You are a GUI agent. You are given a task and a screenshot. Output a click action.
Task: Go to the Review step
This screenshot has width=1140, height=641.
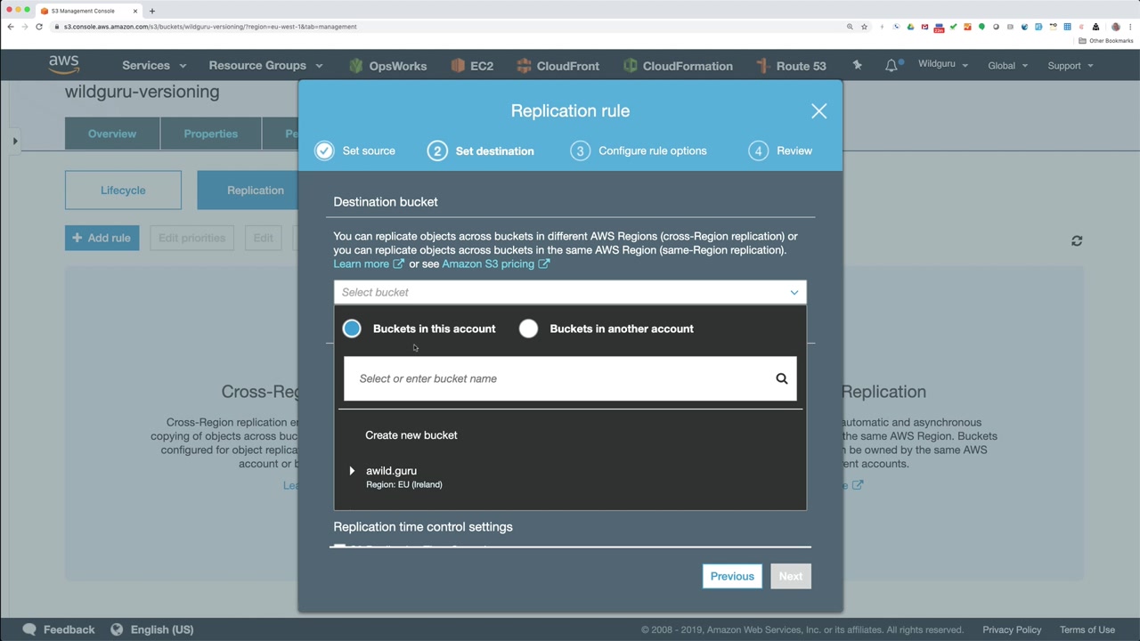tap(780, 150)
